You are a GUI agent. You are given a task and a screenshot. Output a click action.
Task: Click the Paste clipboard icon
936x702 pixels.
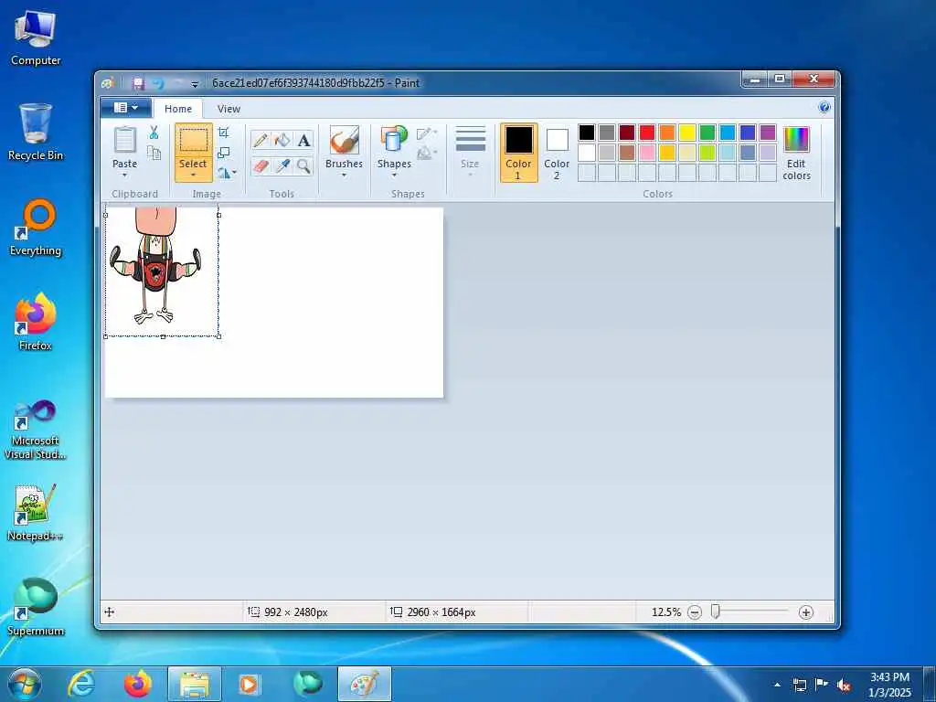[x=124, y=140]
